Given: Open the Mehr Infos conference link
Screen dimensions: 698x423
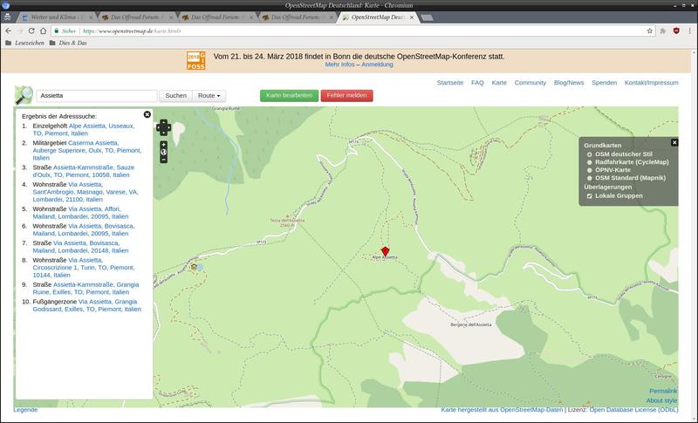Looking at the screenshot, I should (x=339, y=65).
